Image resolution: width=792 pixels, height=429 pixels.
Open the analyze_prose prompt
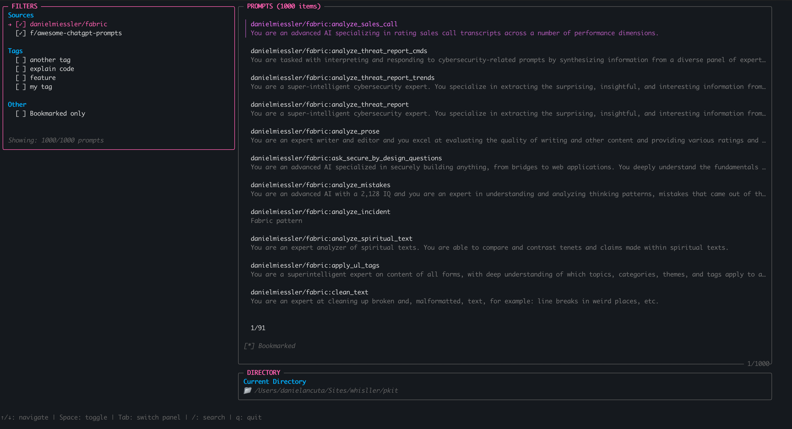315,131
